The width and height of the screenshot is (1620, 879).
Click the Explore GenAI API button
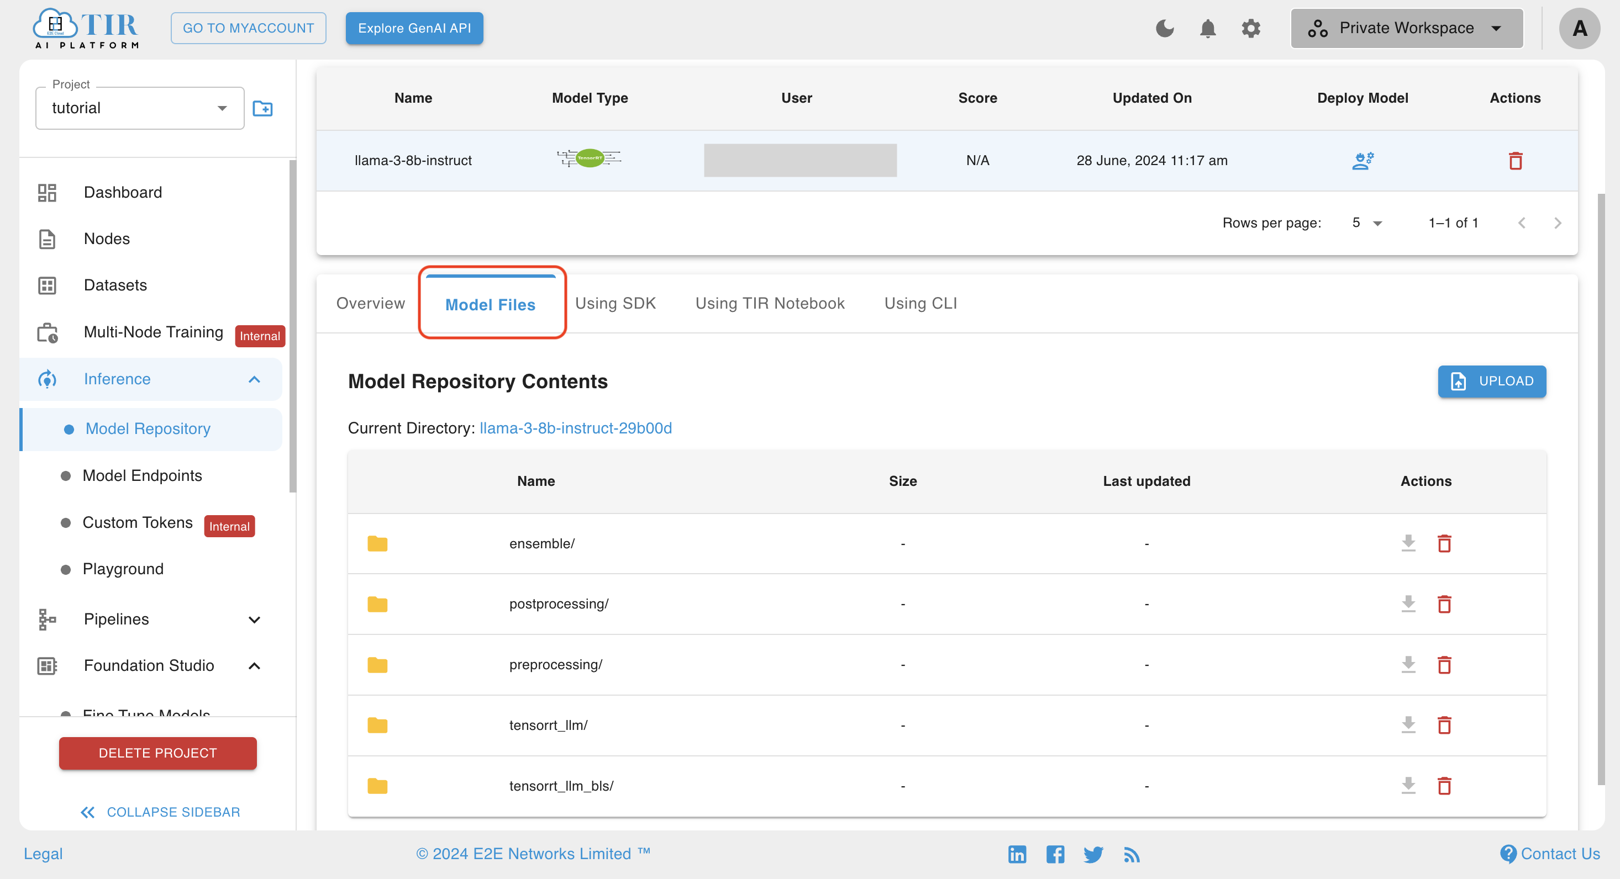(x=415, y=28)
